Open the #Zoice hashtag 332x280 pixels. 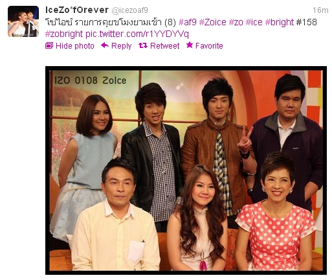pos(213,22)
